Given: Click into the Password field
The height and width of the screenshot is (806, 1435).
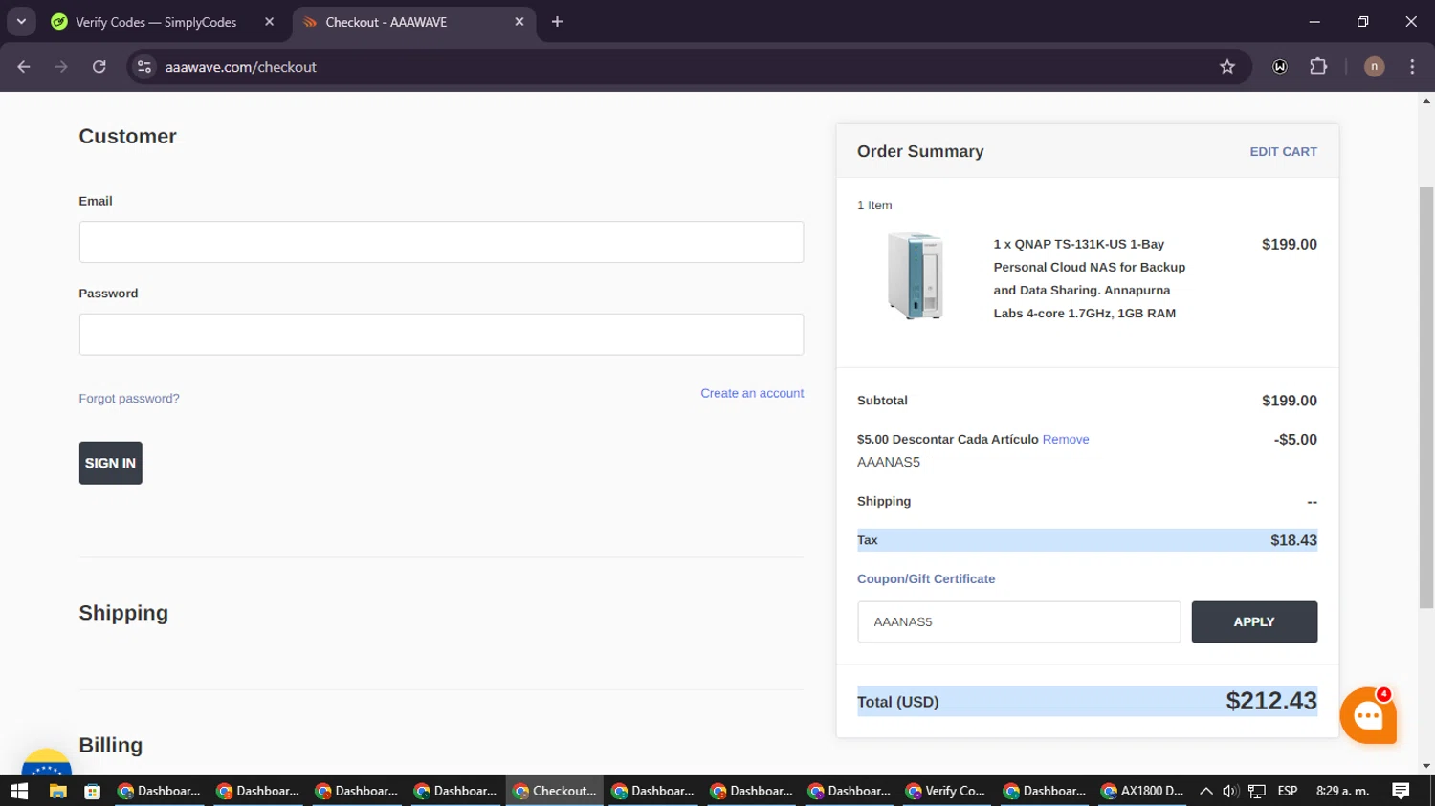Looking at the screenshot, I should pos(441,335).
